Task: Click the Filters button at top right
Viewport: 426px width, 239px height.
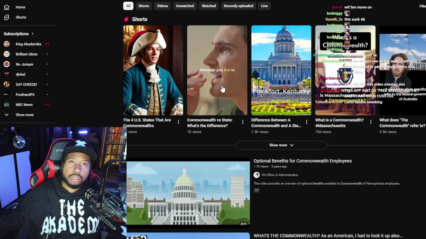Action: click(x=422, y=6)
